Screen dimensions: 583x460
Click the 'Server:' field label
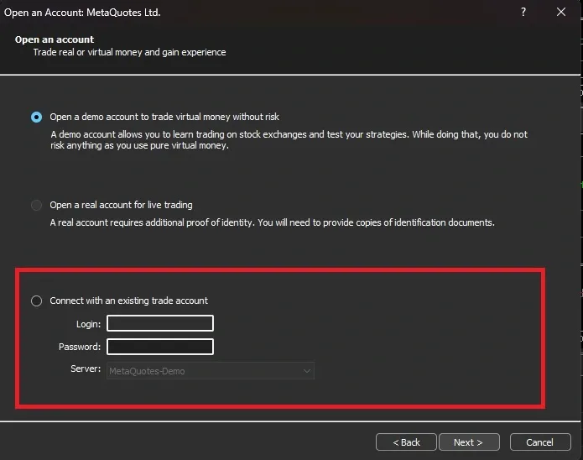(x=86, y=369)
